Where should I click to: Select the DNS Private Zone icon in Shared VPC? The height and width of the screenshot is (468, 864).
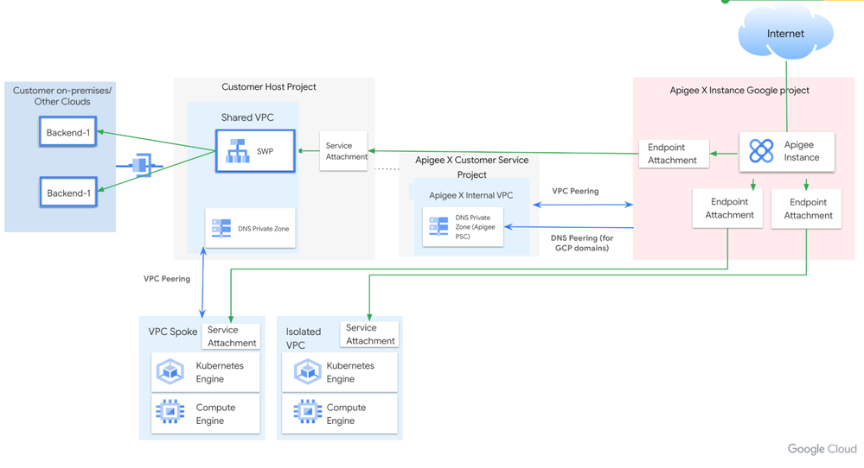pos(221,228)
